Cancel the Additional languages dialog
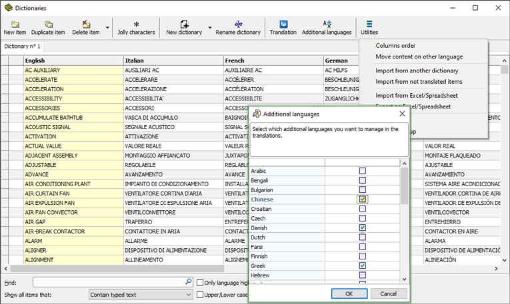This screenshot has width=510, height=304. pos(388,293)
